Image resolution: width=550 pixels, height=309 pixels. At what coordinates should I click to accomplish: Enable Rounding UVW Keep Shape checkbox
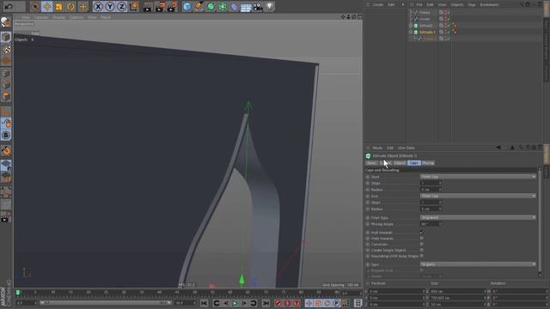point(422,256)
